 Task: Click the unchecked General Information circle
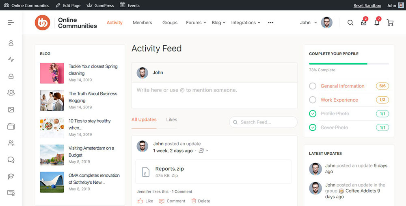pos(313,86)
